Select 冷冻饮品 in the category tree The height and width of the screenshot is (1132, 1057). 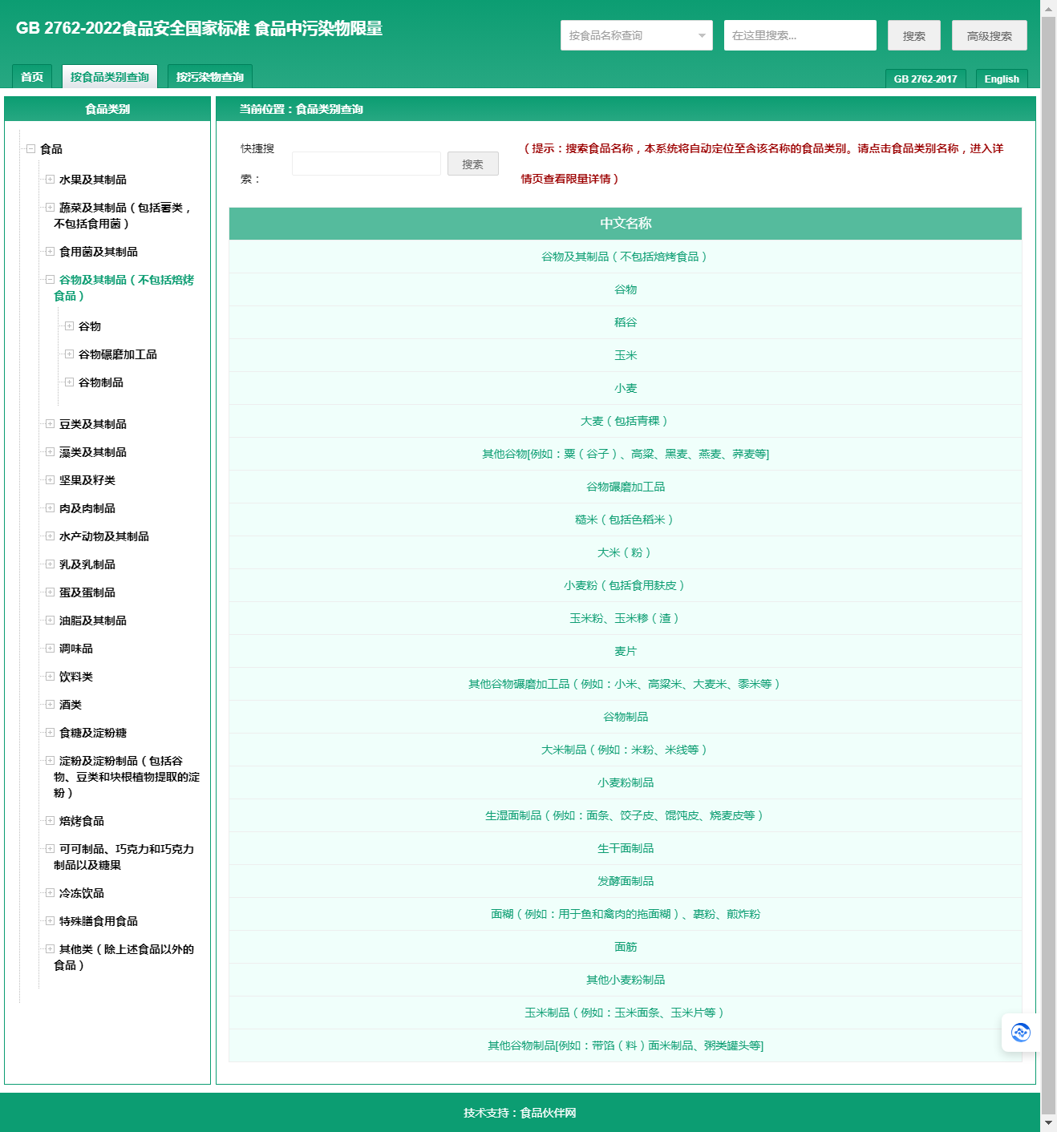[x=82, y=893]
